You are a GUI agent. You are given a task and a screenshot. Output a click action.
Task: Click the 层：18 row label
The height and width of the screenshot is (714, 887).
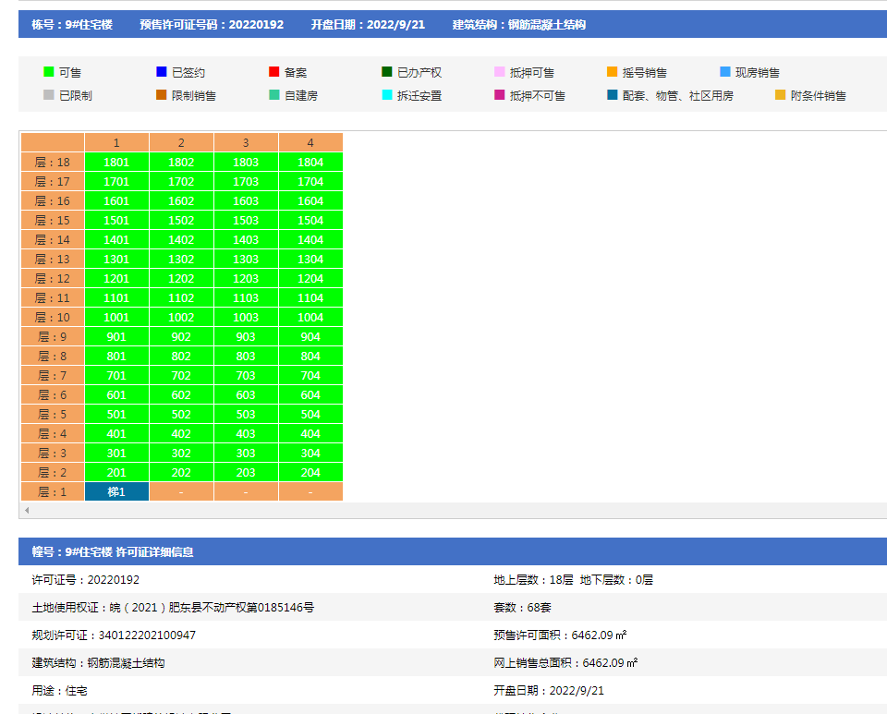[x=53, y=163]
